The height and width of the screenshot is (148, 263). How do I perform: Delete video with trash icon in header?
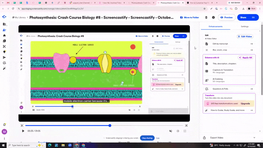tap(206, 17)
